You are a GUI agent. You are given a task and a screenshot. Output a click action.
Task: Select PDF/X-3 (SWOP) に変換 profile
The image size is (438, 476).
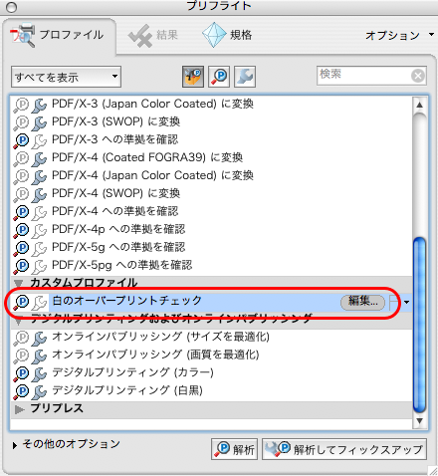click(x=212, y=121)
